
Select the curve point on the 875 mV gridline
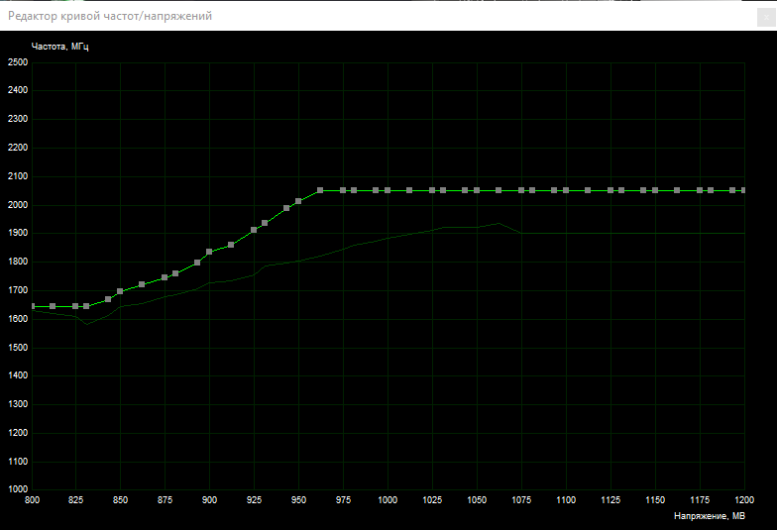[x=165, y=277]
